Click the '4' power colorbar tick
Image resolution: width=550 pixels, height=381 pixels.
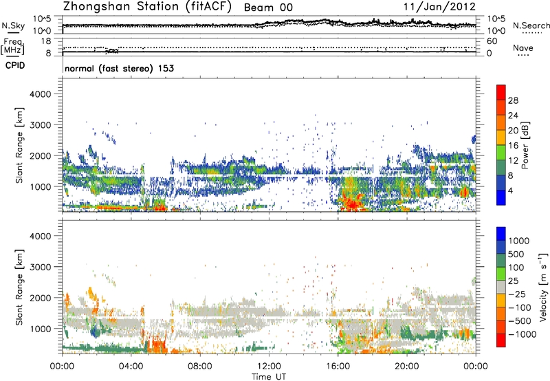pos(510,190)
